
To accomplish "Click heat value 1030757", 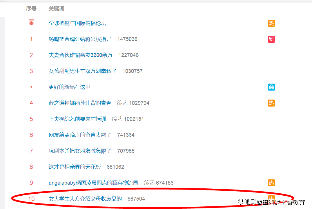I will pyautogui.click(x=133, y=71).
